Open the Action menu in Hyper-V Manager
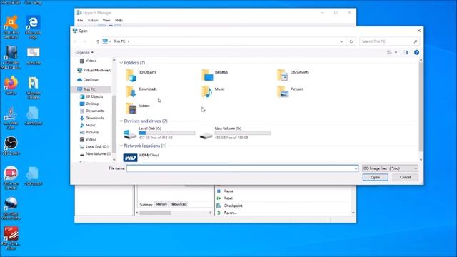Viewport: 457px width, 257px height. pos(93,21)
